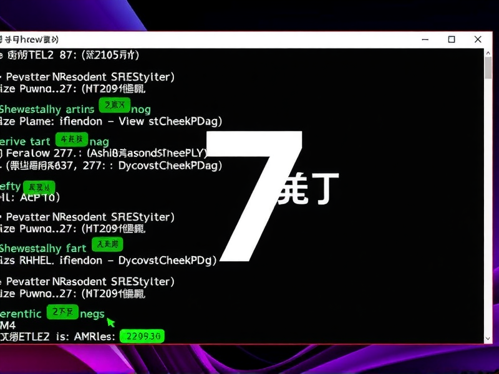Toggle the status badge on the "fart" line
The width and height of the screenshot is (499, 374).
pyautogui.click(x=107, y=244)
